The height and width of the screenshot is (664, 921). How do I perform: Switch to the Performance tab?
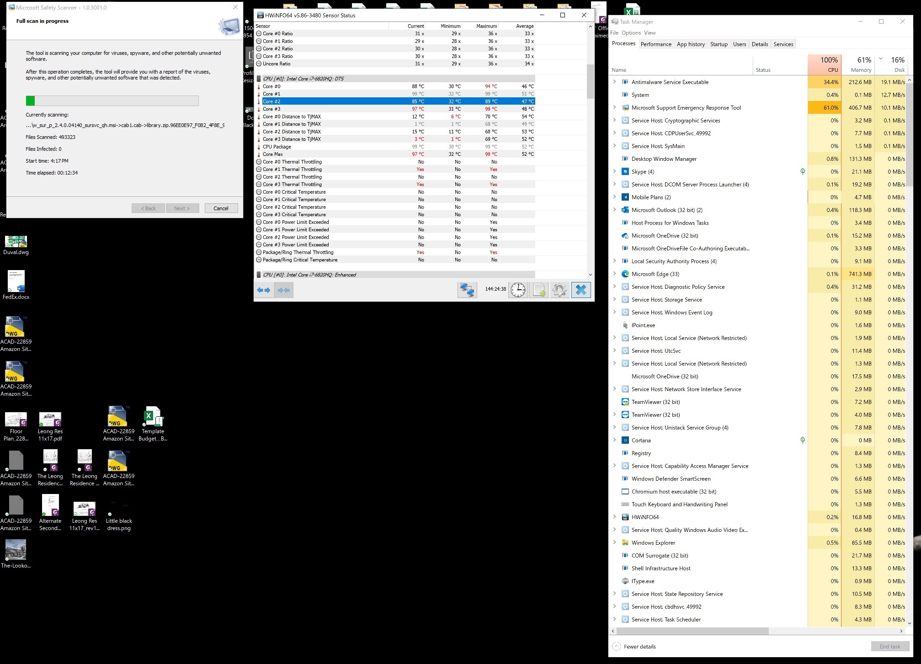coord(656,44)
